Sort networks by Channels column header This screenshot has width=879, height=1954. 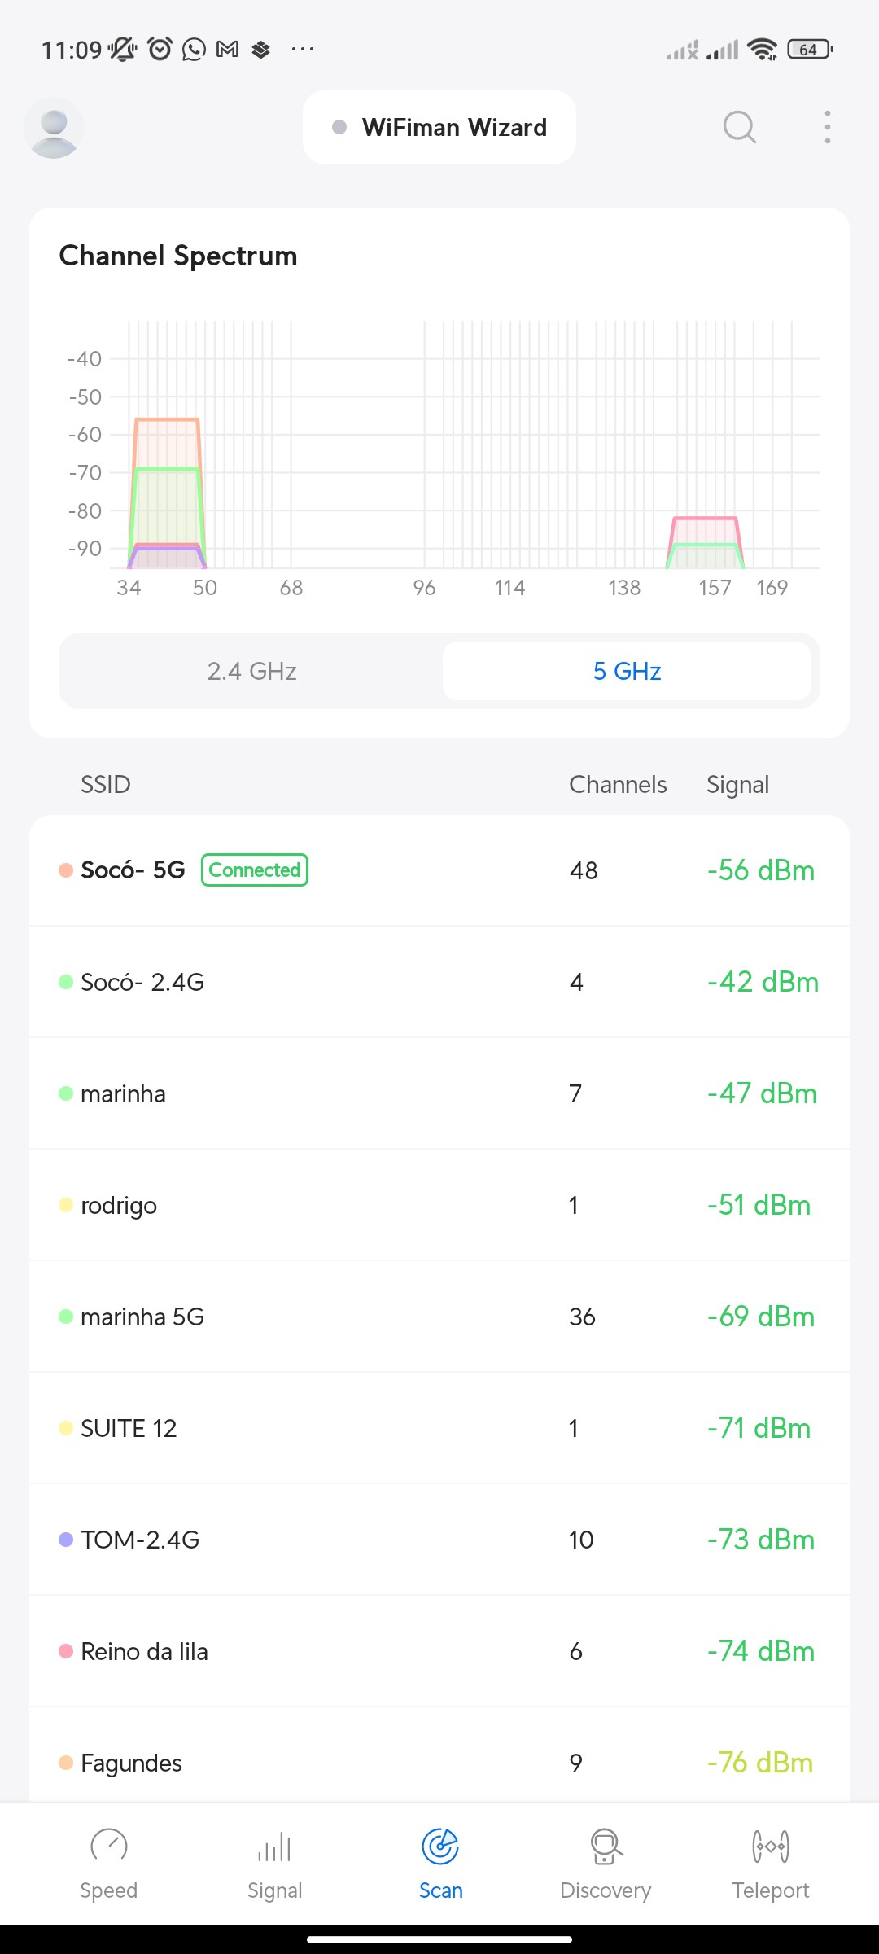pos(618,784)
